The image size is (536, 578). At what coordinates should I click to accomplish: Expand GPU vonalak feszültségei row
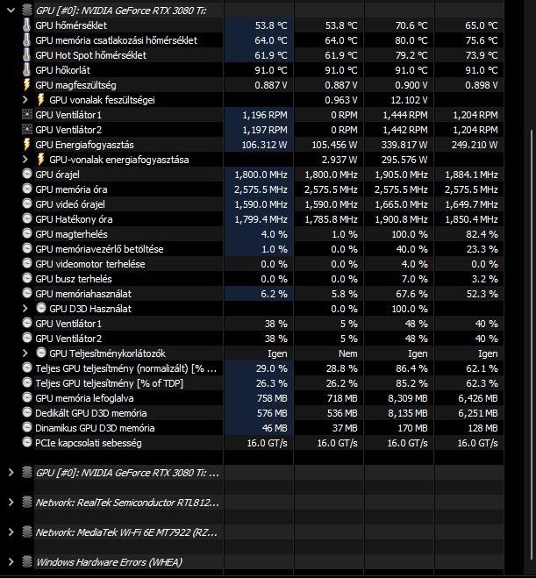25,99
